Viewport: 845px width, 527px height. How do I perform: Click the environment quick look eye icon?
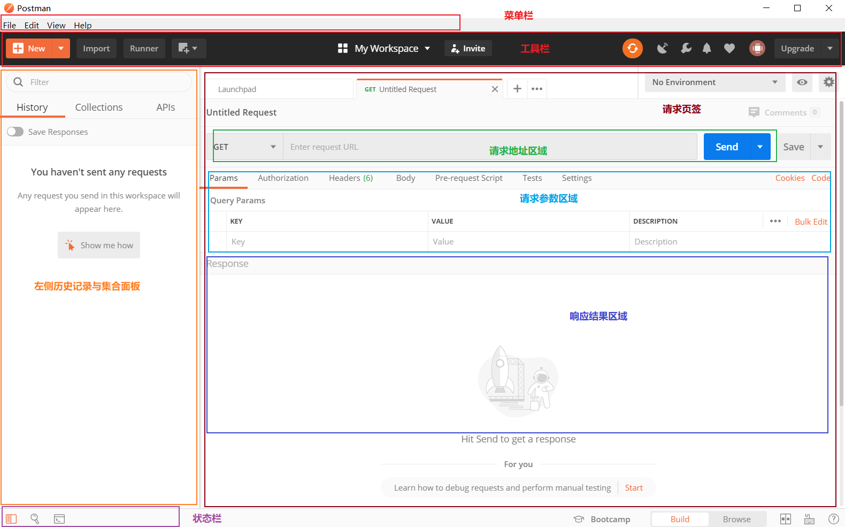click(x=802, y=82)
